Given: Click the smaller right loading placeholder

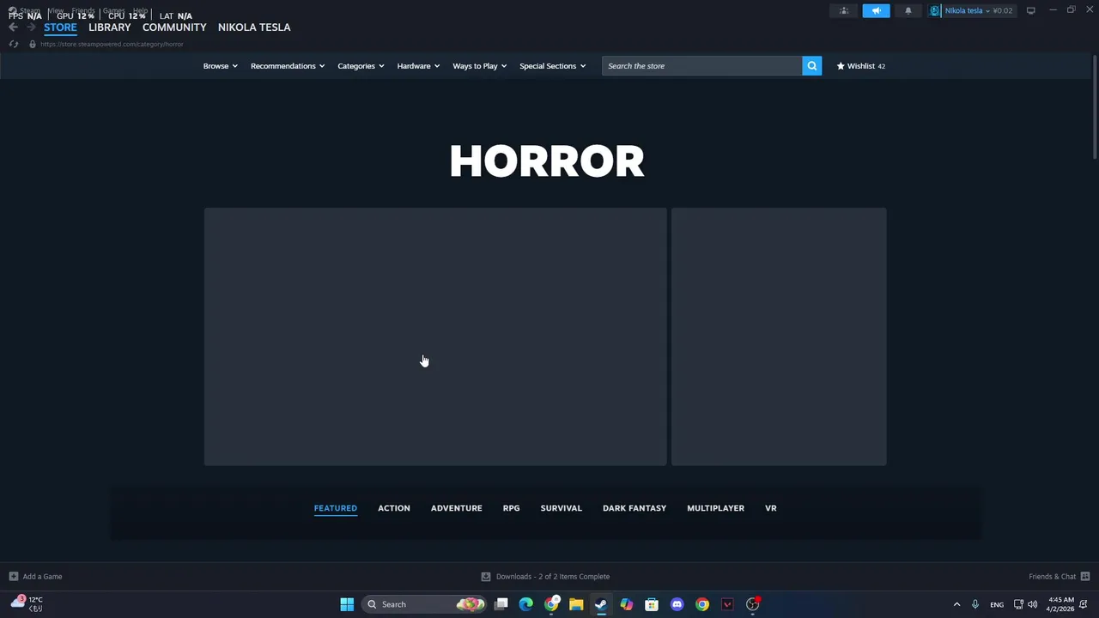Looking at the screenshot, I should (x=779, y=336).
